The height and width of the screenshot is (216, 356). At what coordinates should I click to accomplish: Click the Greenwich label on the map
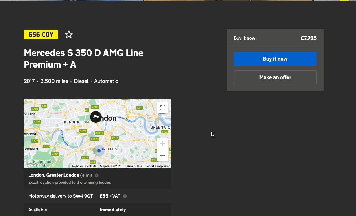[161, 127]
